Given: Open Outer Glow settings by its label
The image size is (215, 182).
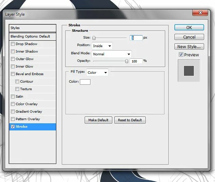Looking at the screenshot, I should pos(25,59).
